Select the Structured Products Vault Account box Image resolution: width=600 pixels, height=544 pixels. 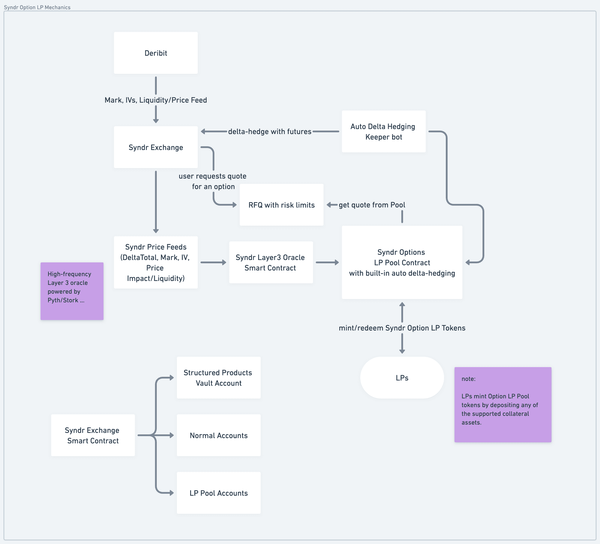point(219,378)
